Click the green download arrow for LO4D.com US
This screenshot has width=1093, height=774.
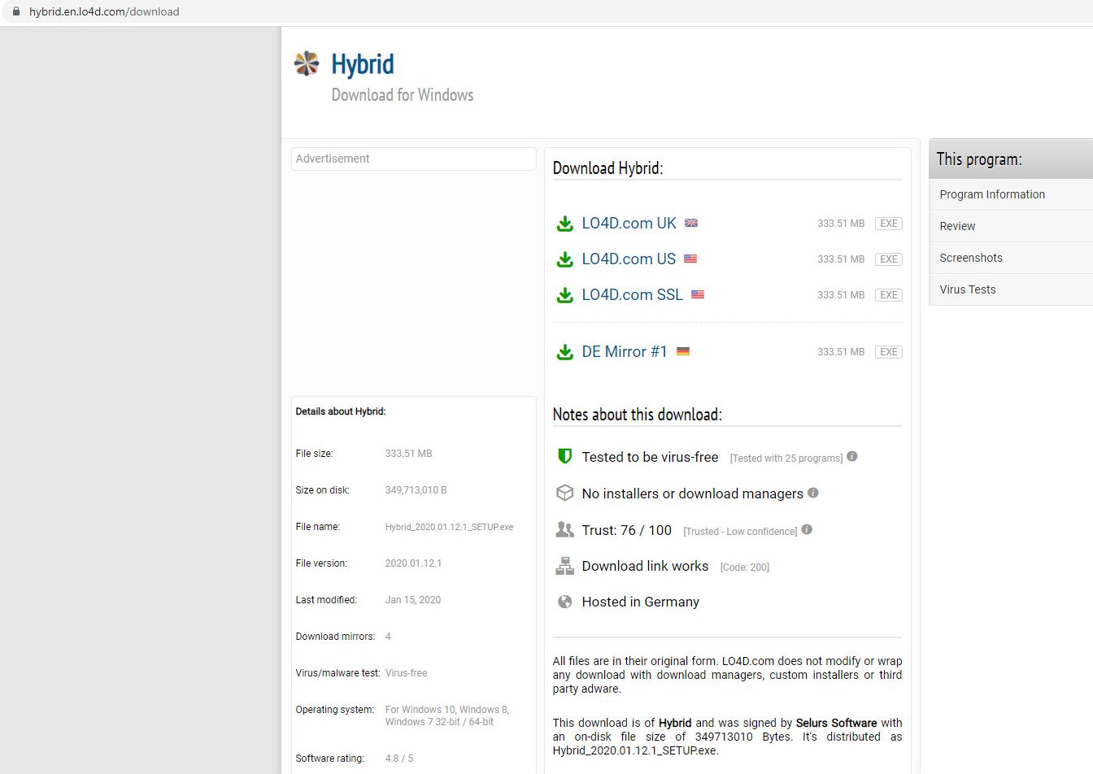click(564, 259)
